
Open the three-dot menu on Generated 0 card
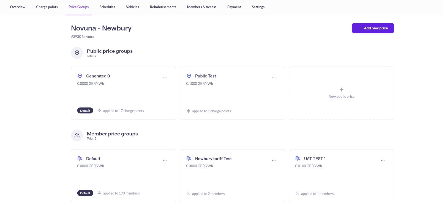coord(165,78)
